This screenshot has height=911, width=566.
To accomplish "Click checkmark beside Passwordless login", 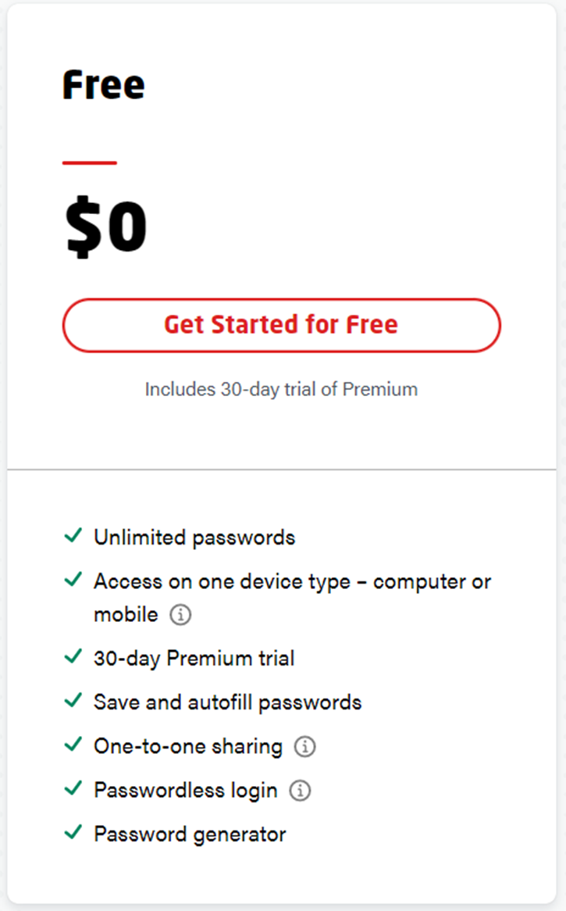I will click(x=73, y=789).
